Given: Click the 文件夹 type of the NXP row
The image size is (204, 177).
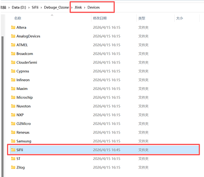Looking at the screenshot, I should click(x=143, y=115).
